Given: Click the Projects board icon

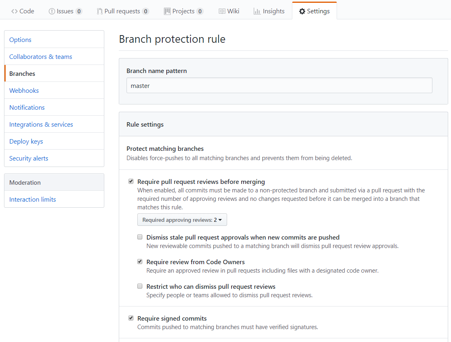Looking at the screenshot, I should [167, 11].
